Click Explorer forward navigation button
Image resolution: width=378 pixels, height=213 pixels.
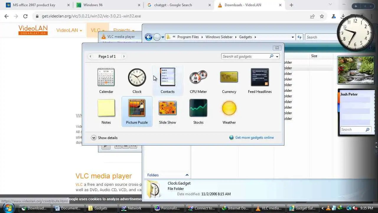click(x=157, y=37)
